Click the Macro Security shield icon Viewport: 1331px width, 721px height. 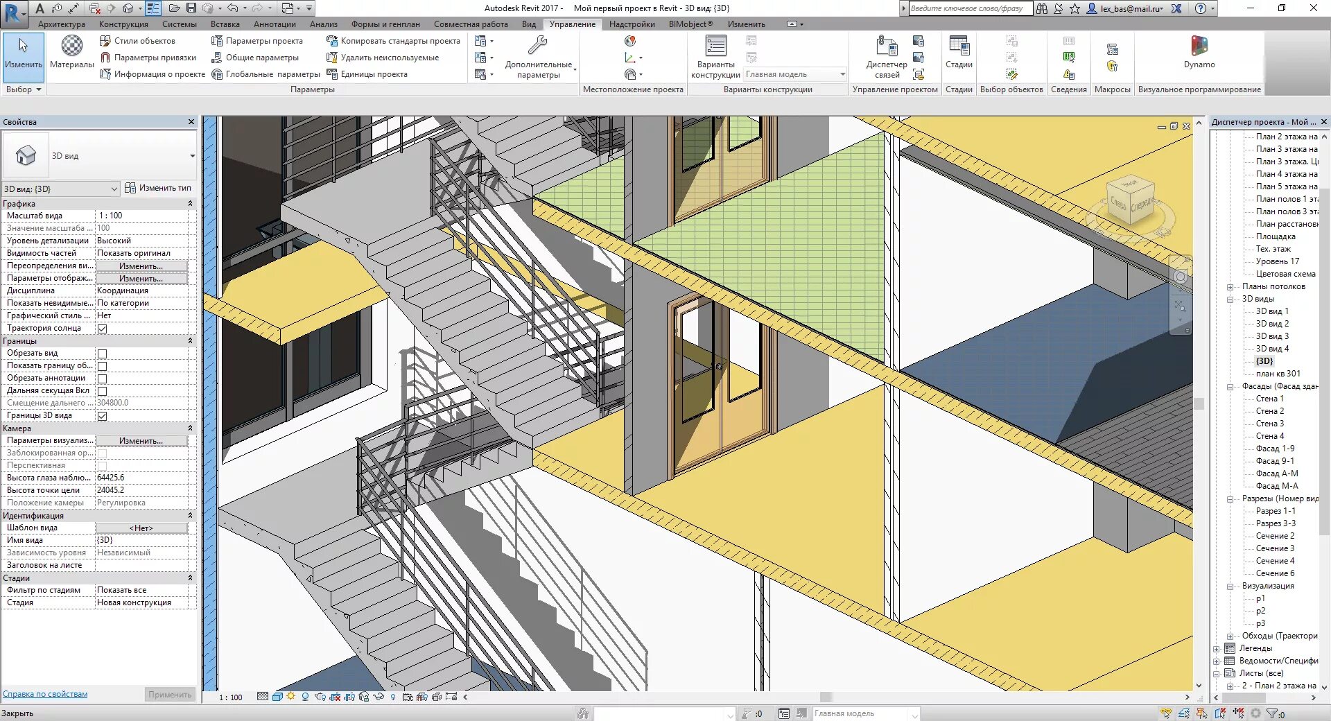1113,67
